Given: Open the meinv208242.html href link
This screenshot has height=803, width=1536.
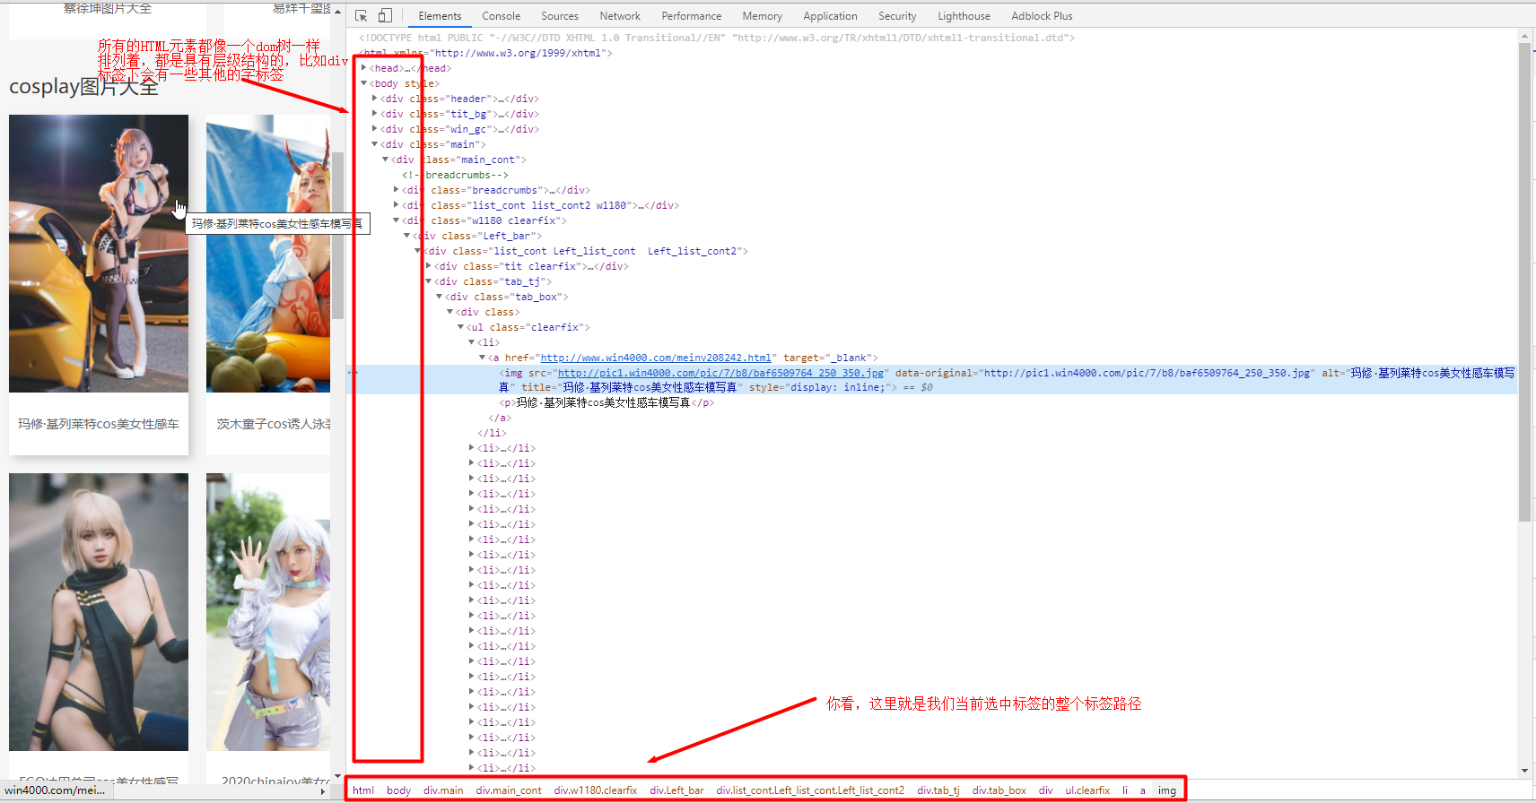Looking at the screenshot, I should click(x=656, y=358).
